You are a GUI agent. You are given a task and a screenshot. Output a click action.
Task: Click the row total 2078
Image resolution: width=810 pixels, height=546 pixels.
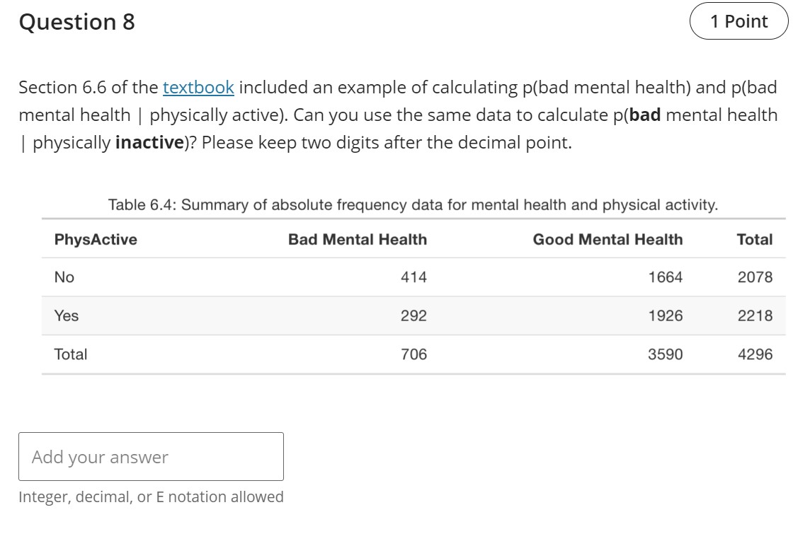[755, 277]
